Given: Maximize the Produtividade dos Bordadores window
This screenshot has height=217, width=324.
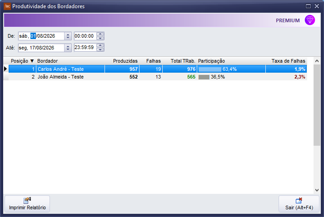Looking at the screenshot, I should (x=308, y=6).
